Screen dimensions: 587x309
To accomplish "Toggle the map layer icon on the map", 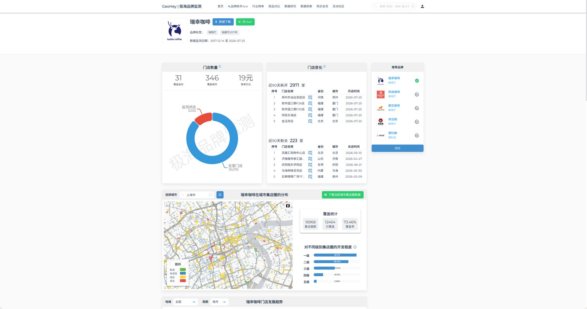I will [288, 206].
